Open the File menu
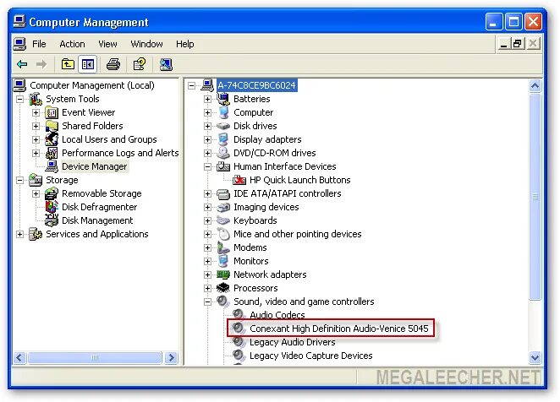This screenshot has height=402, width=560. point(39,44)
